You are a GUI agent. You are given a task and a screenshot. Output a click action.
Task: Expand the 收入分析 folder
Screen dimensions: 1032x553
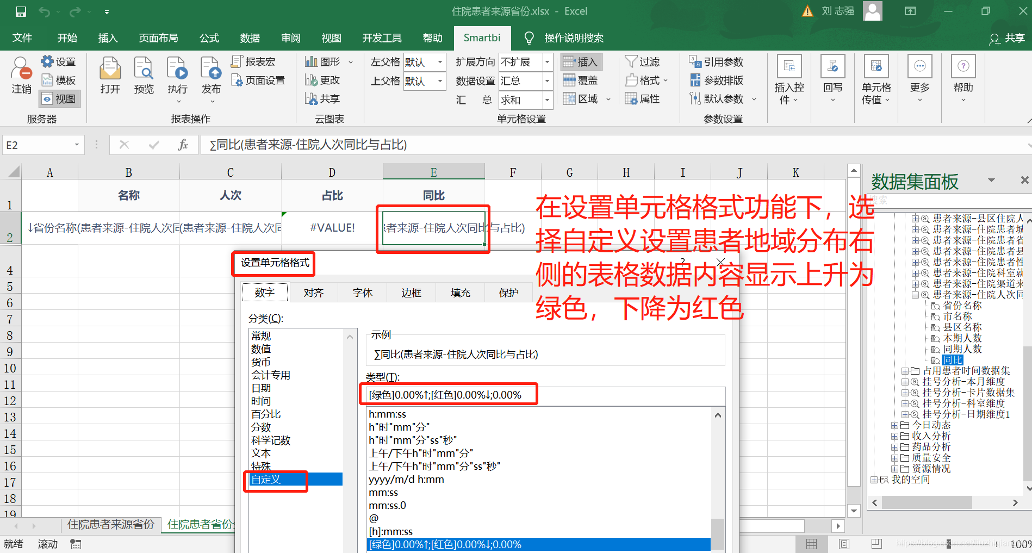point(894,436)
